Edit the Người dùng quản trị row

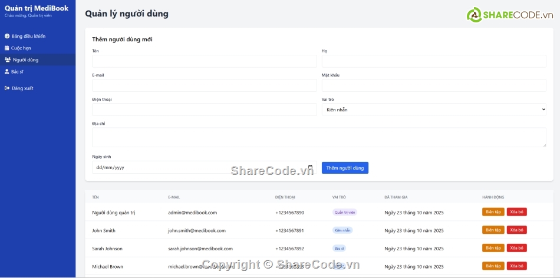[x=493, y=212]
